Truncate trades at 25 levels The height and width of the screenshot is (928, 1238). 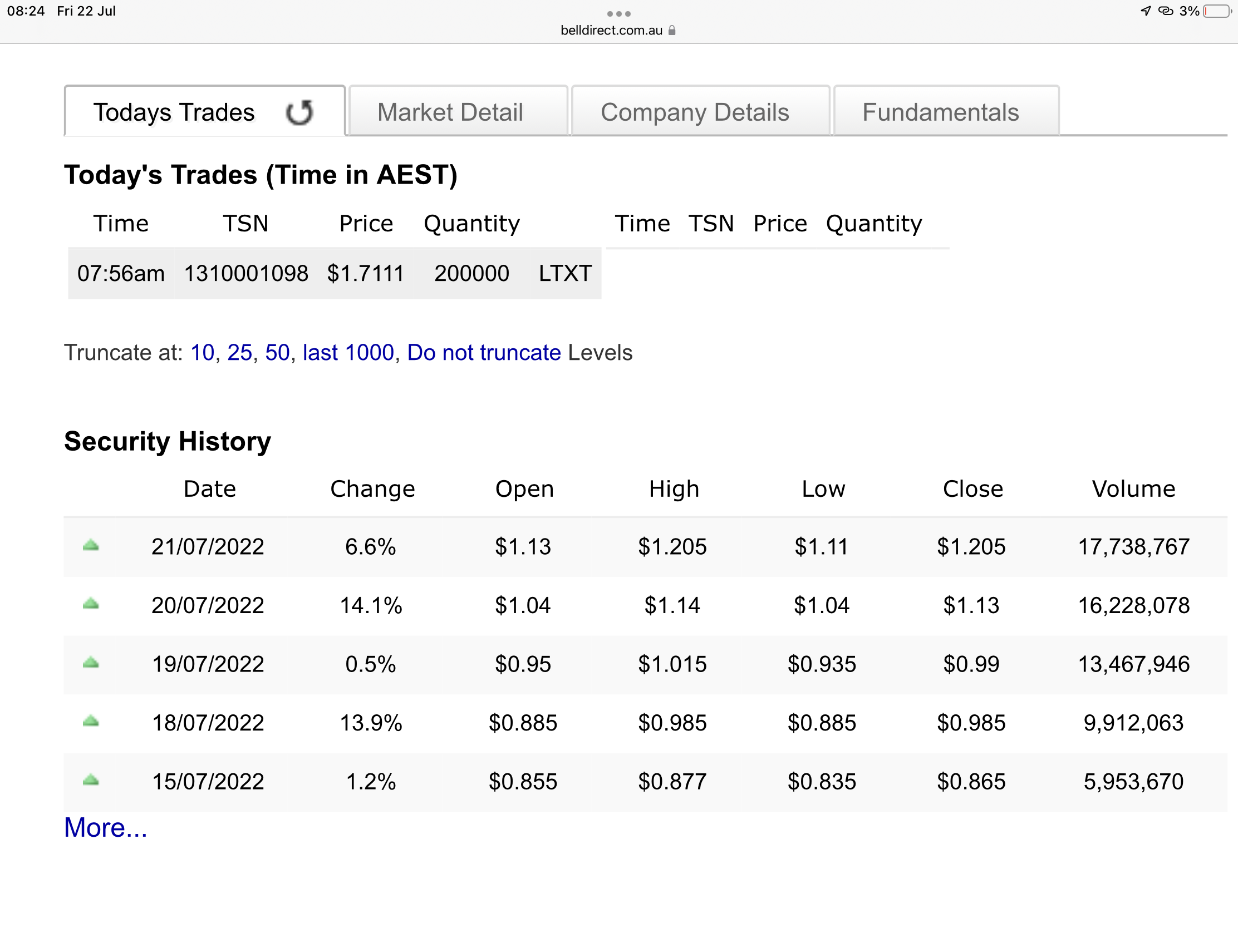[x=239, y=353]
